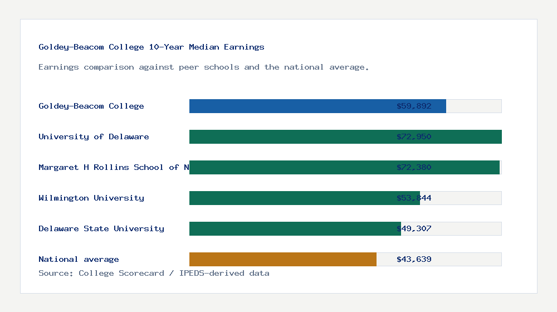Select the National average row label

click(x=79, y=259)
